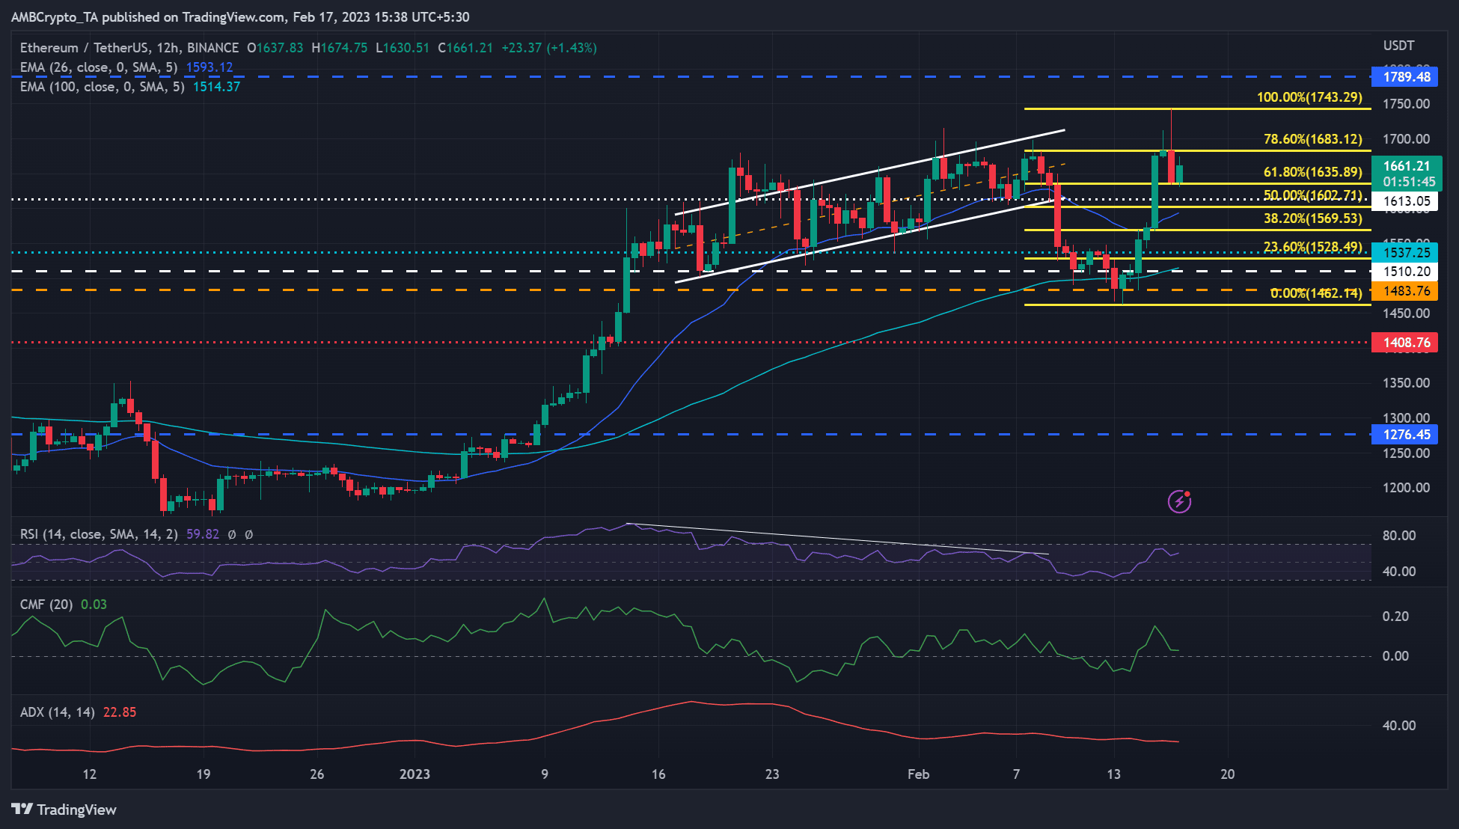Click the first Ø icon beside the RSI value

(232, 534)
